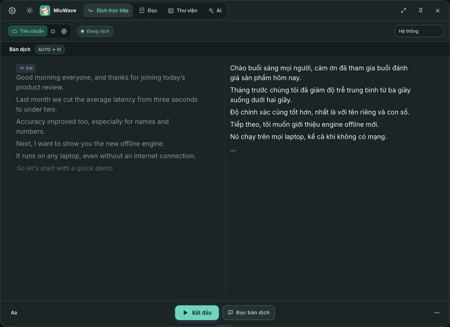The image size is (450, 327).
Task: Switch to the Dịch trực tiếp tab
Action: (108, 11)
